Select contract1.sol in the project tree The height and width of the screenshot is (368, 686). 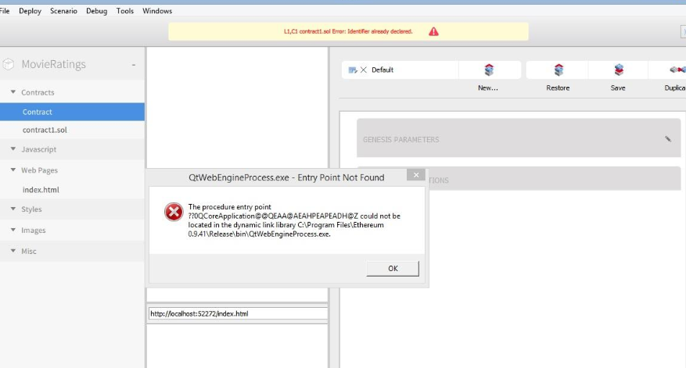(45, 129)
